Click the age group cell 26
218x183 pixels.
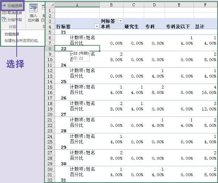[x=64, y=98]
